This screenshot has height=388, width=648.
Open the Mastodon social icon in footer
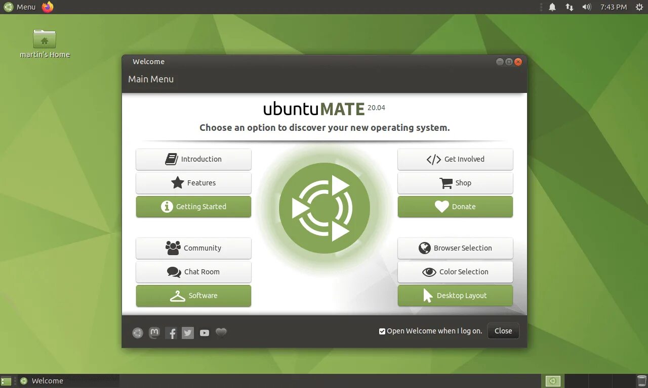pyautogui.click(x=154, y=332)
